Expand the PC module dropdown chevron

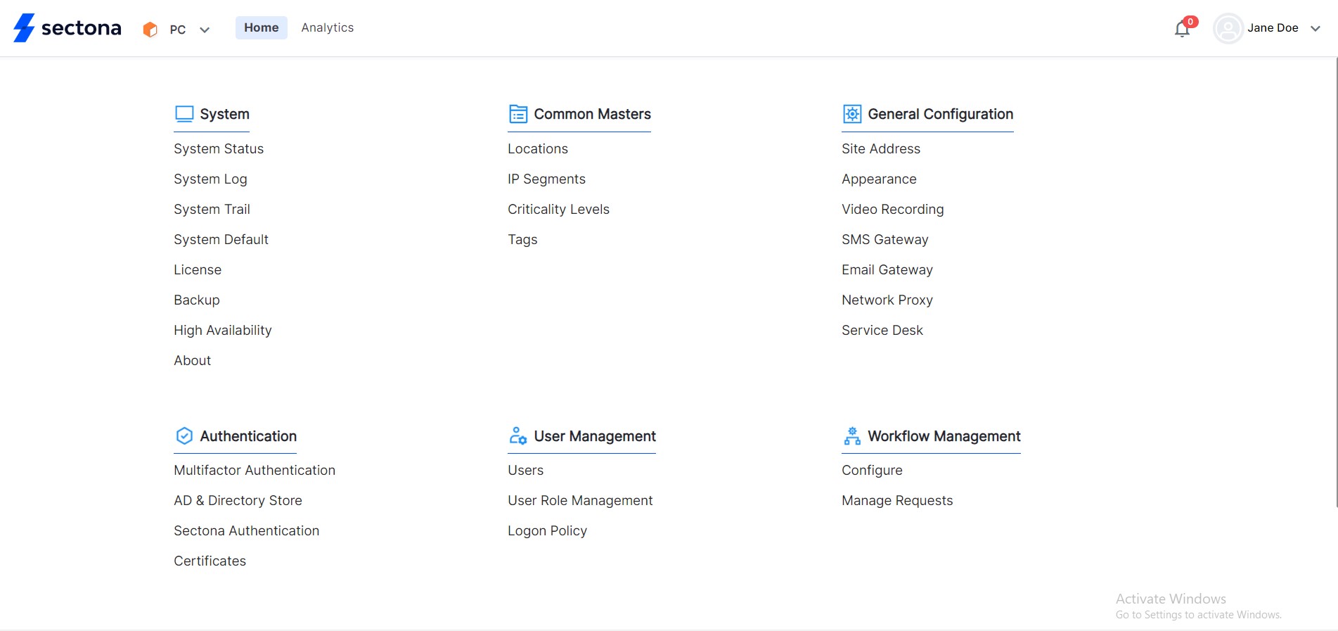[x=205, y=30]
